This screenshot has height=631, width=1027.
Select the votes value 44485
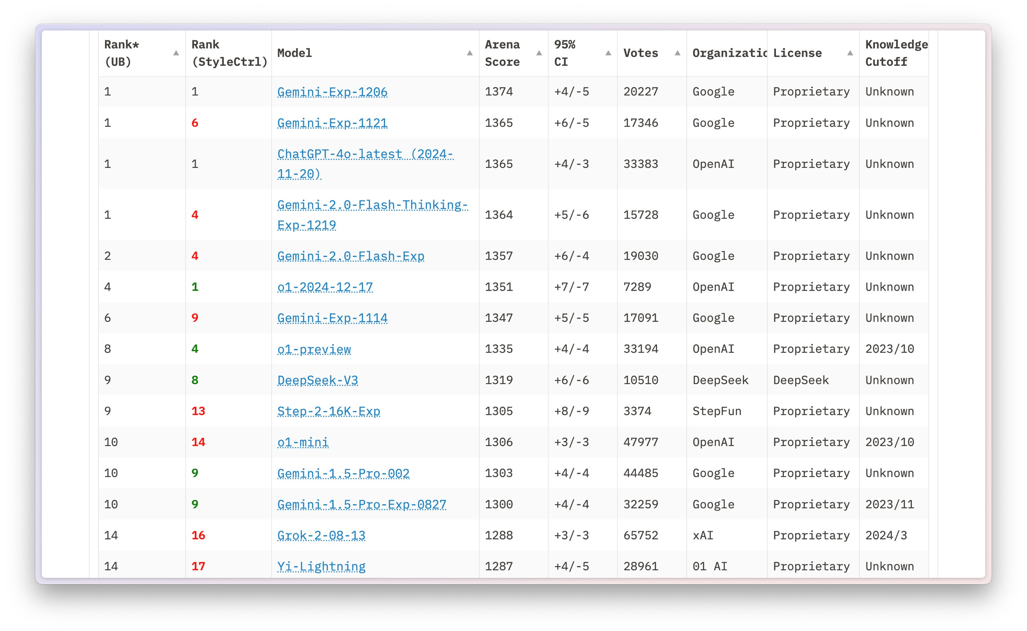pyautogui.click(x=640, y=473)
